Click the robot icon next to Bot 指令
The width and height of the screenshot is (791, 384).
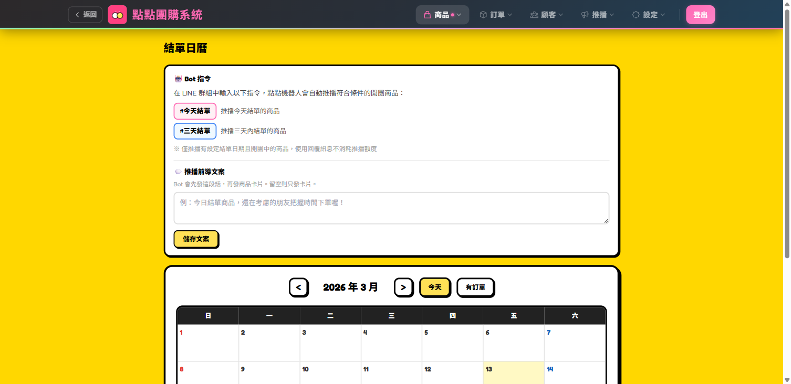click(178, 79)
